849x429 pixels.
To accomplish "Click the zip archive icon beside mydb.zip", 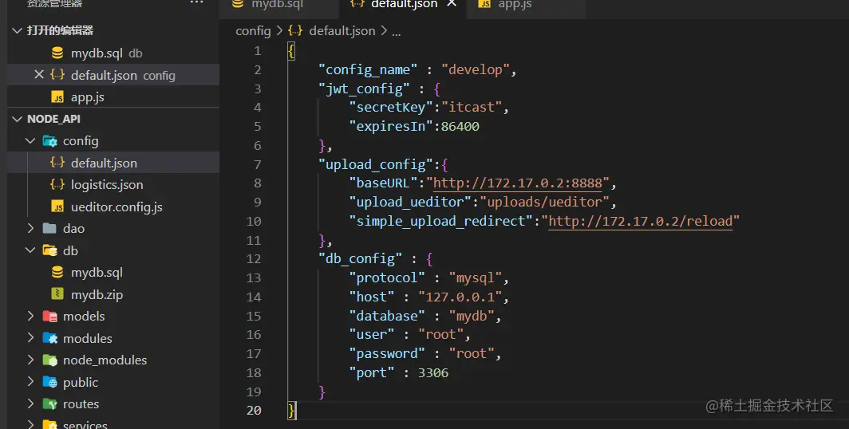I will point(57,293).
